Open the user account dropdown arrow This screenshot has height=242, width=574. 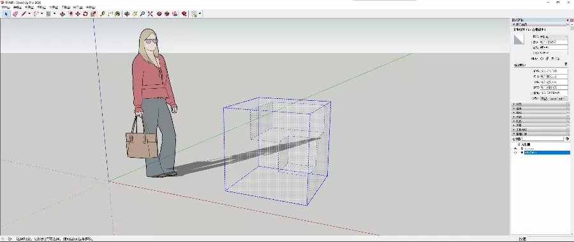click(200, 13)
